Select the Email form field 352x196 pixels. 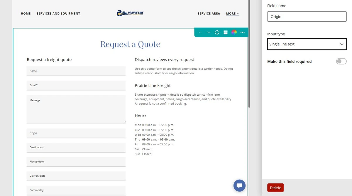(76, 85)
